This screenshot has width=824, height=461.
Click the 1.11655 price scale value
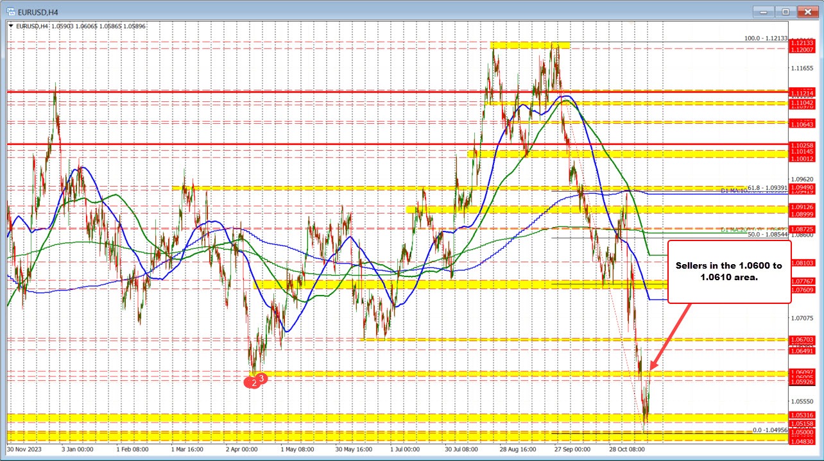click(802, 67)
